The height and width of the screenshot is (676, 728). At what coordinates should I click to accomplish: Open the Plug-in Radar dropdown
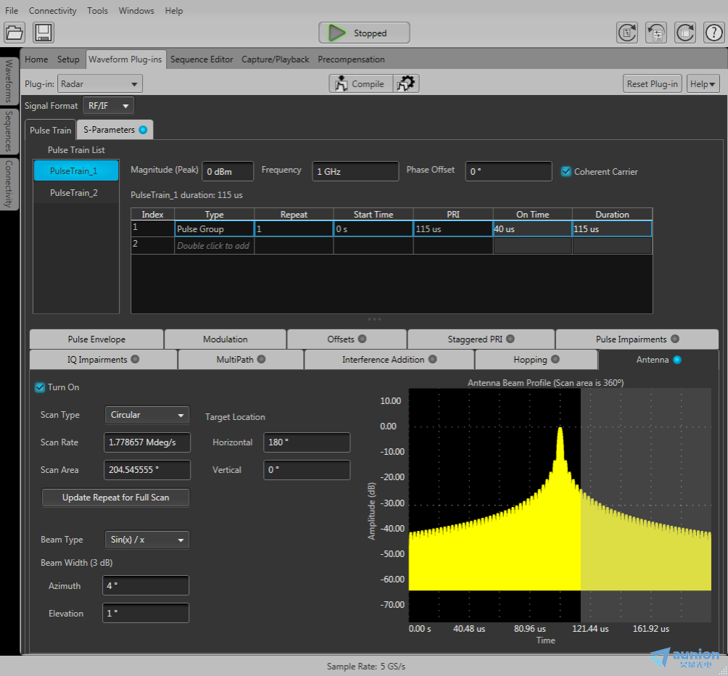pyautogui.click(x=100, y=83)
